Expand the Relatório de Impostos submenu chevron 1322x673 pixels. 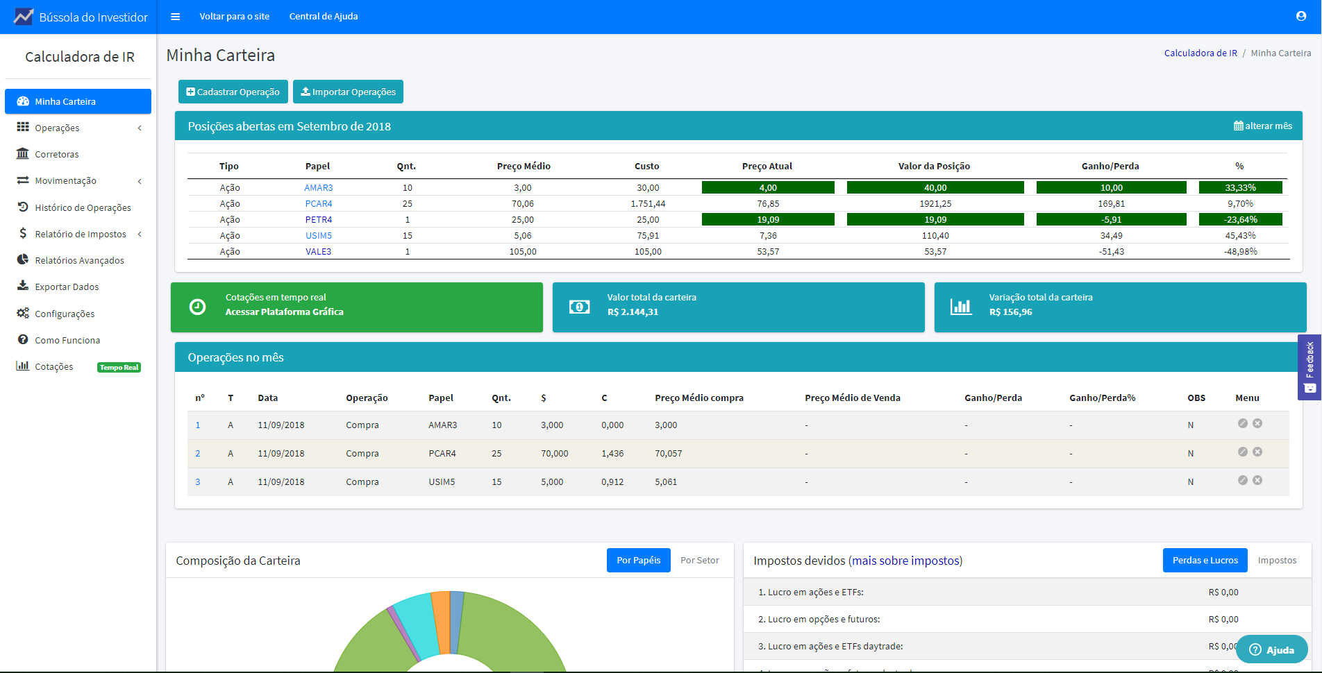(x=140, y=234)
